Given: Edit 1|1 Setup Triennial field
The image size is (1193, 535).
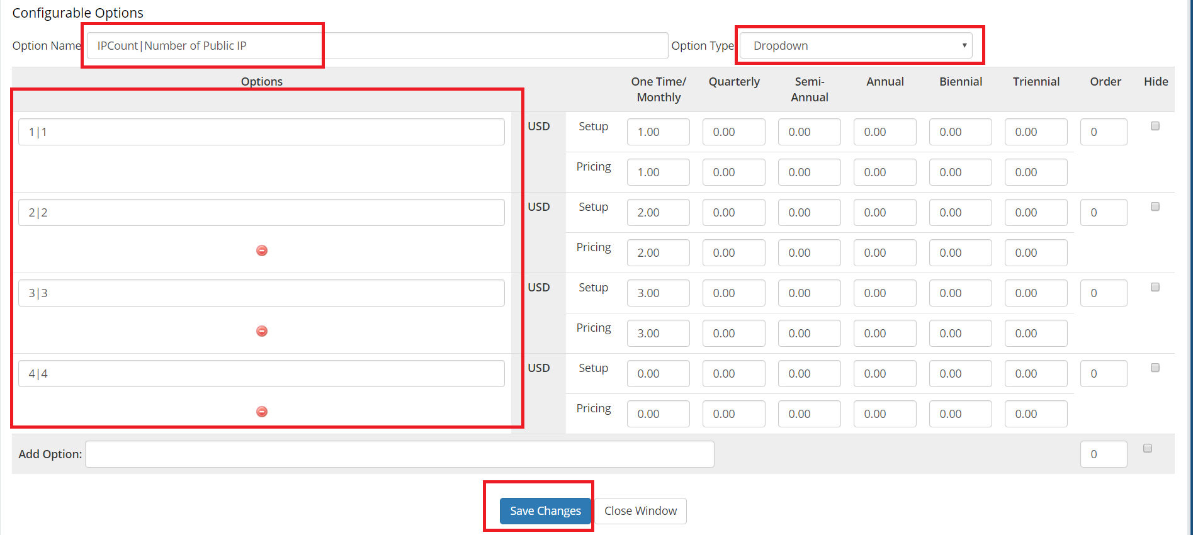Looking at the screenshot, I should 1036,132.
